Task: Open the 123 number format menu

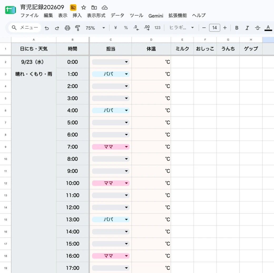Action: [x=157, y=28]
